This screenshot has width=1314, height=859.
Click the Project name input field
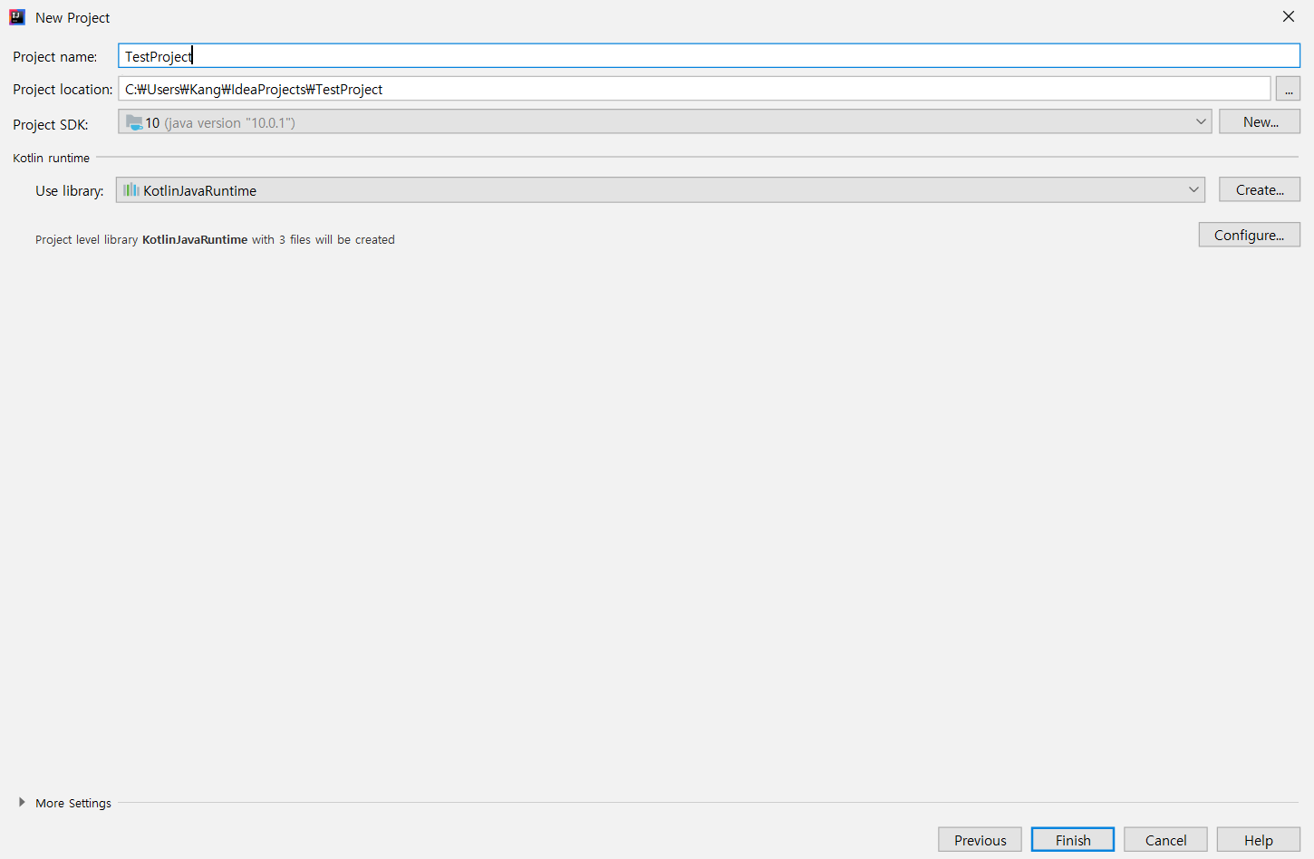[709, 56]
